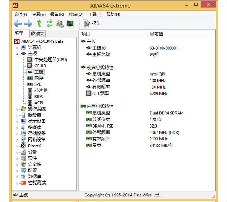Click the Dual DDR4 SDRAM value
The width and height of the screenshot is (227, 202).
167,113
